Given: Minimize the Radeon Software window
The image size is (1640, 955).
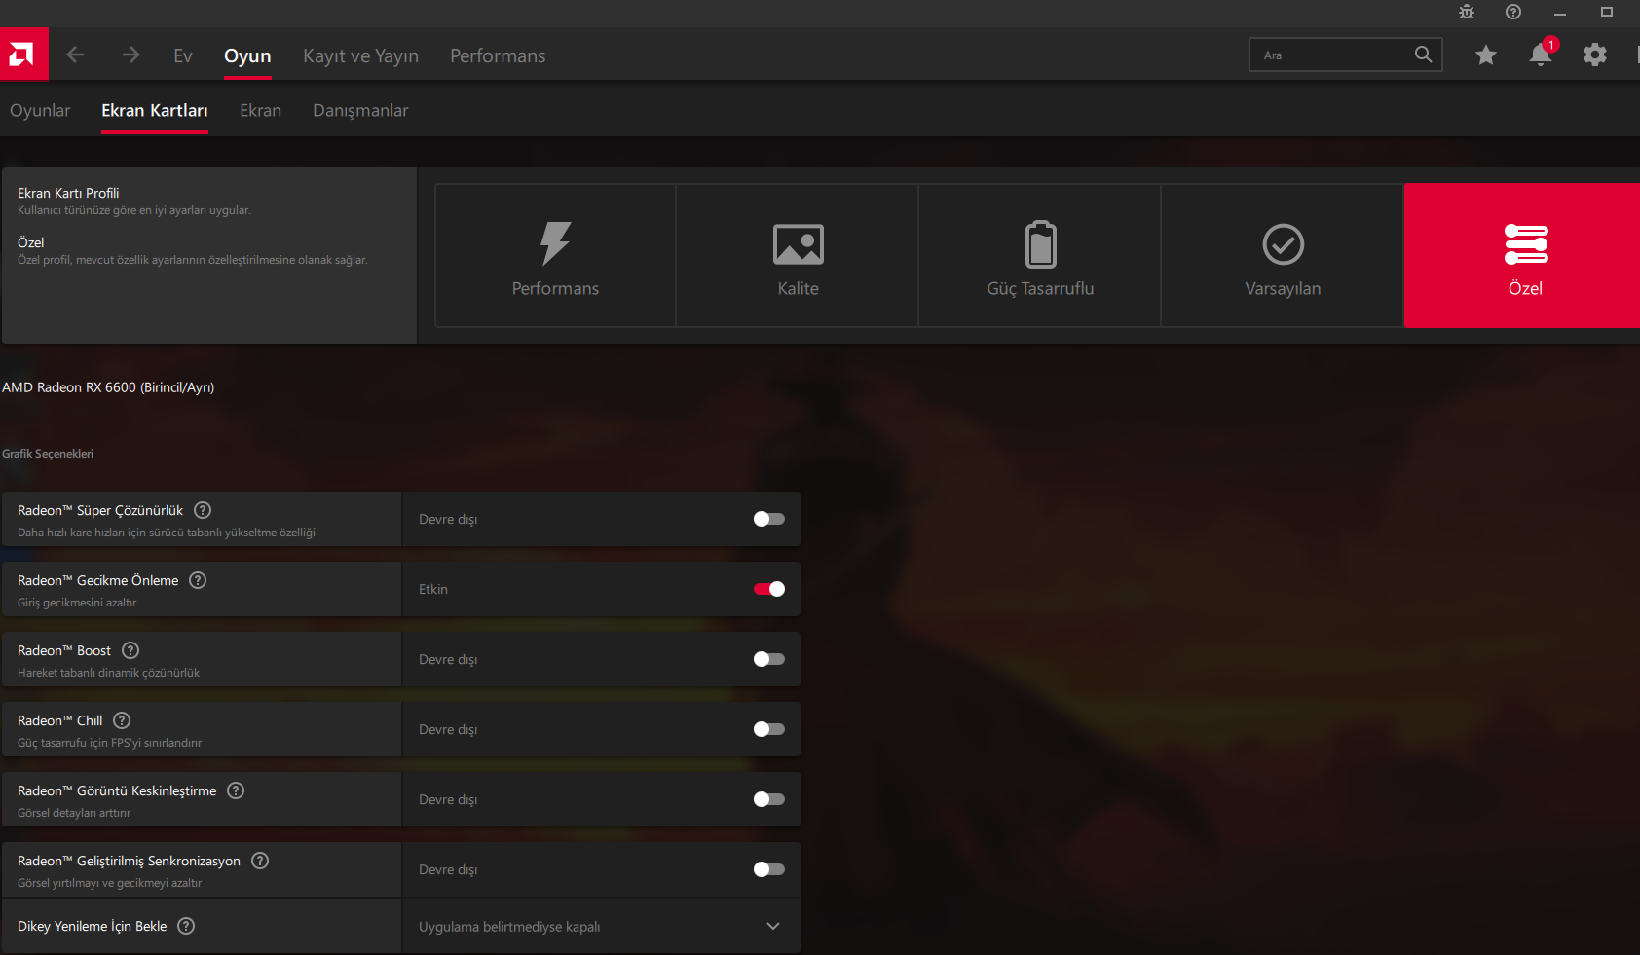Looking at the screenshot, I should (1560, 13).
